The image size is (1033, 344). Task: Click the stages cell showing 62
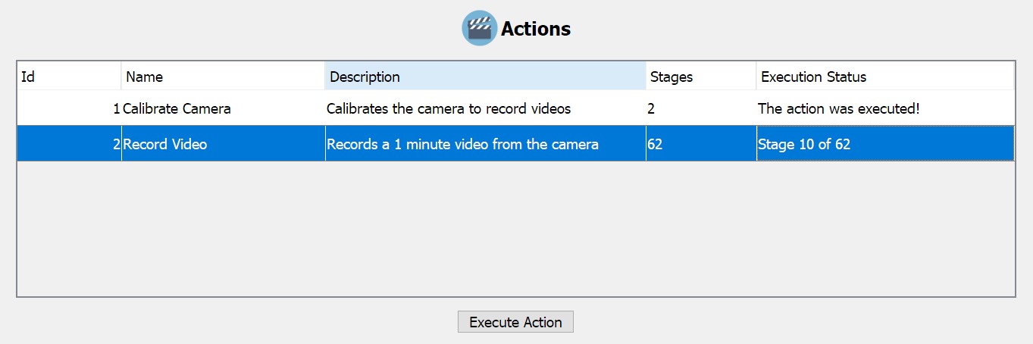(656, 144)
